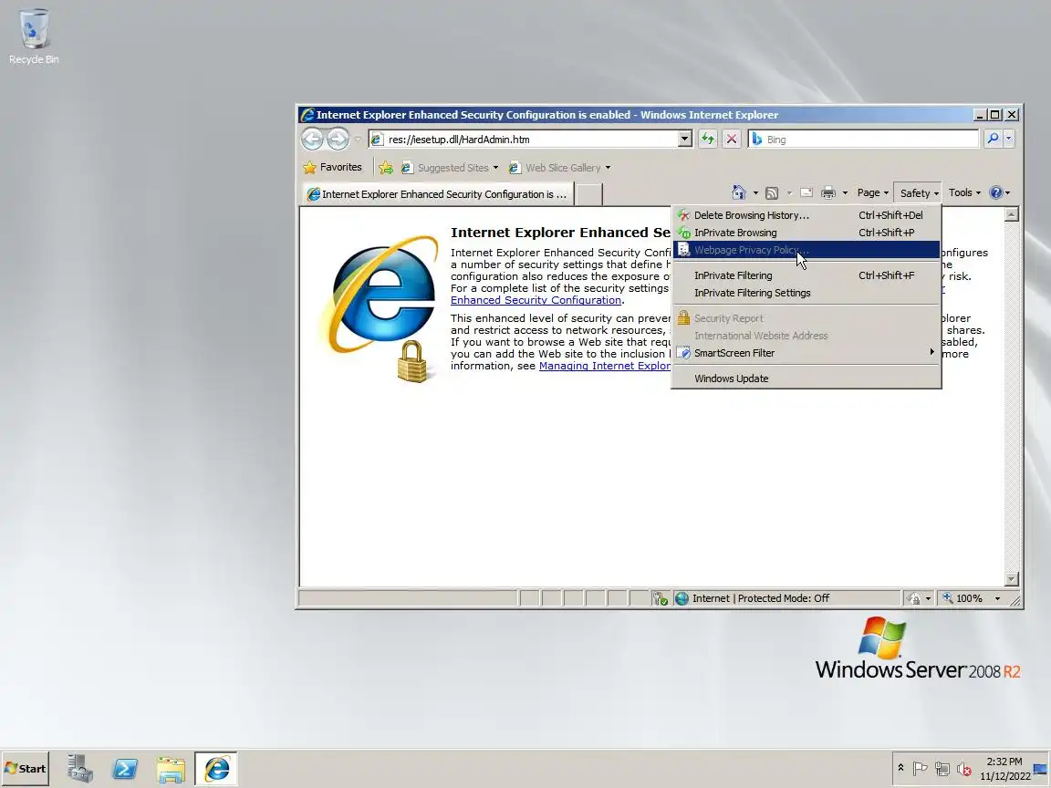Open address bar history dropdown

(x=684, y=139)
